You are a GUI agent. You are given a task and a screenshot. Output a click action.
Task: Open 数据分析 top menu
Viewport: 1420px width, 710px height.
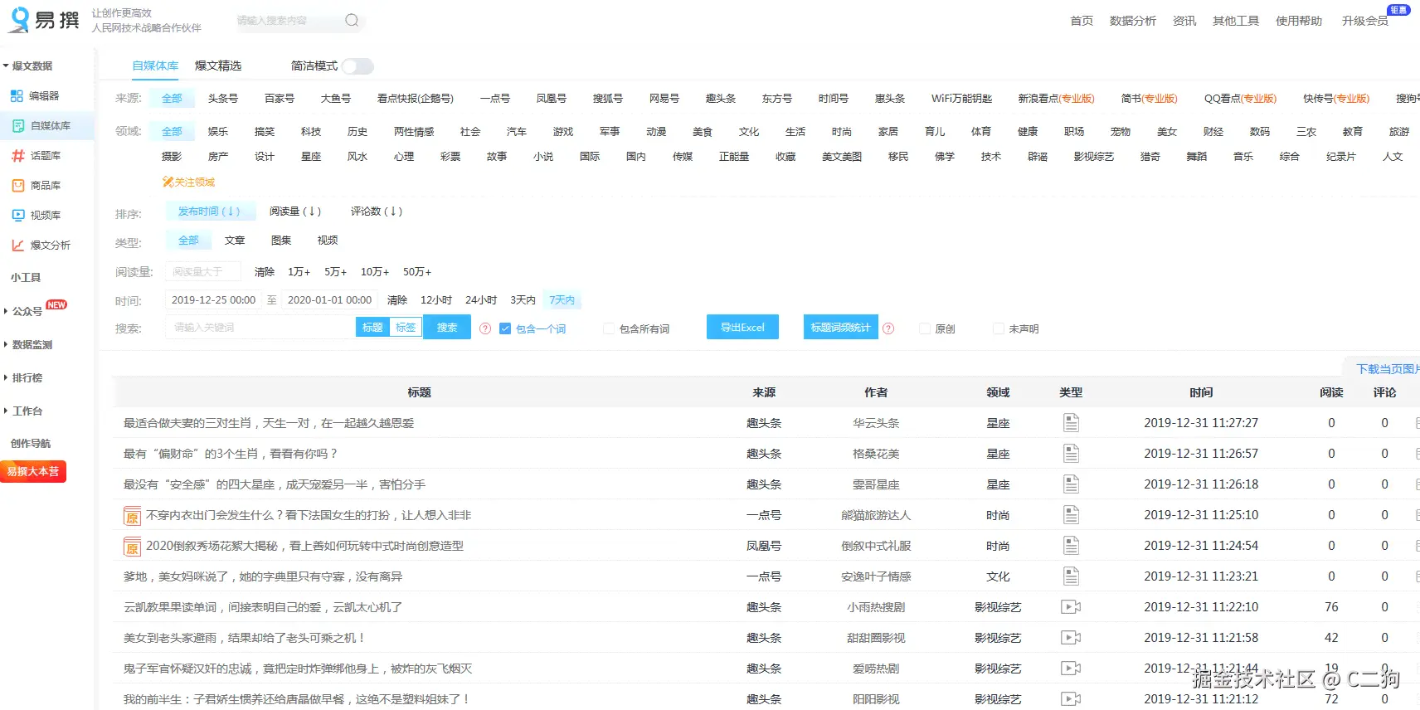click(x=1132, y=21)
